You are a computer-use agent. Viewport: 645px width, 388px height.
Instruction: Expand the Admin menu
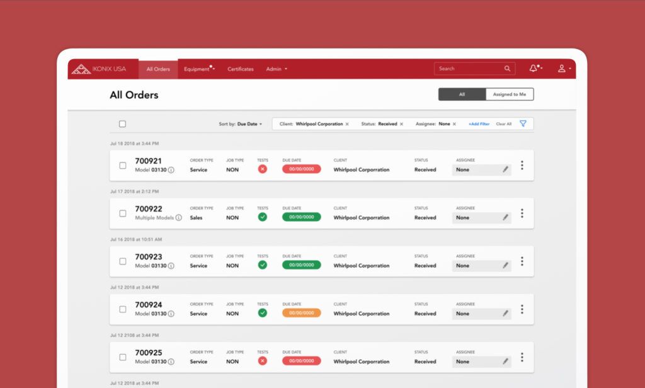pyautogui.click(x=277, y=69)
